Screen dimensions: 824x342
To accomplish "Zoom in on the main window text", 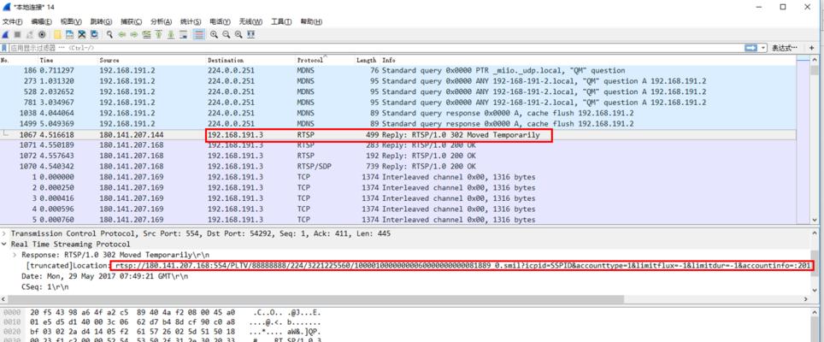I will click(215, 35).
